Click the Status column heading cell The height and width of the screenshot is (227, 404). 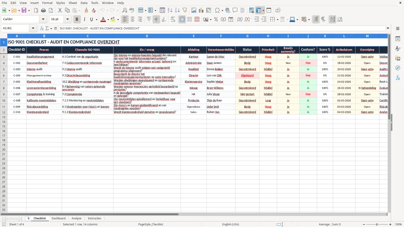click(x=247, y=50)
